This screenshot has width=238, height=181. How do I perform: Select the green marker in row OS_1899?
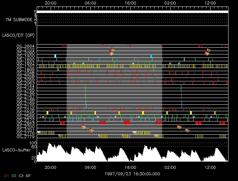58,69
